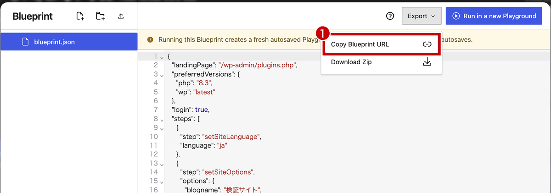Click the "8.3" php version value
The width and height of the screenshot is (551, 193).
(203, 83)
